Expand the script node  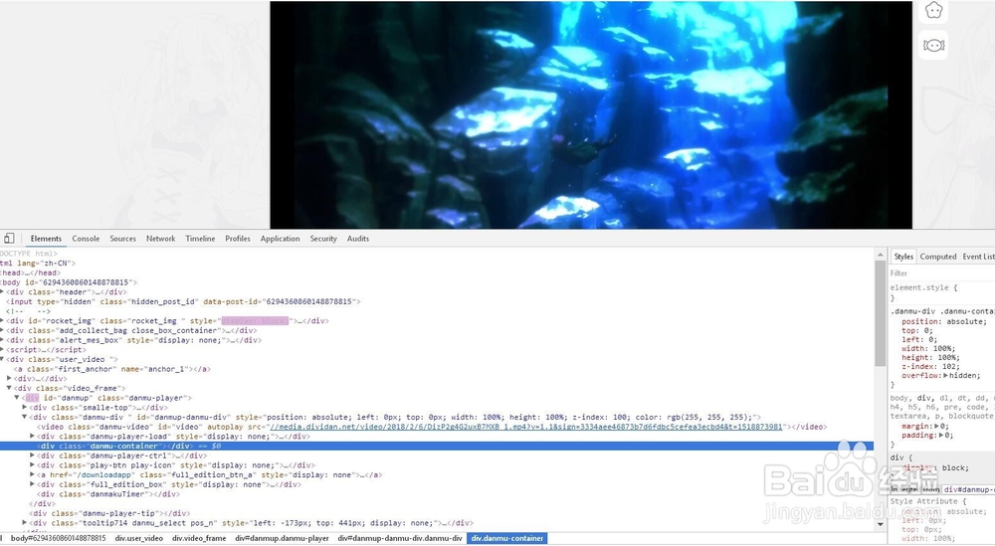pyautogui.click(x=2, y=349)
